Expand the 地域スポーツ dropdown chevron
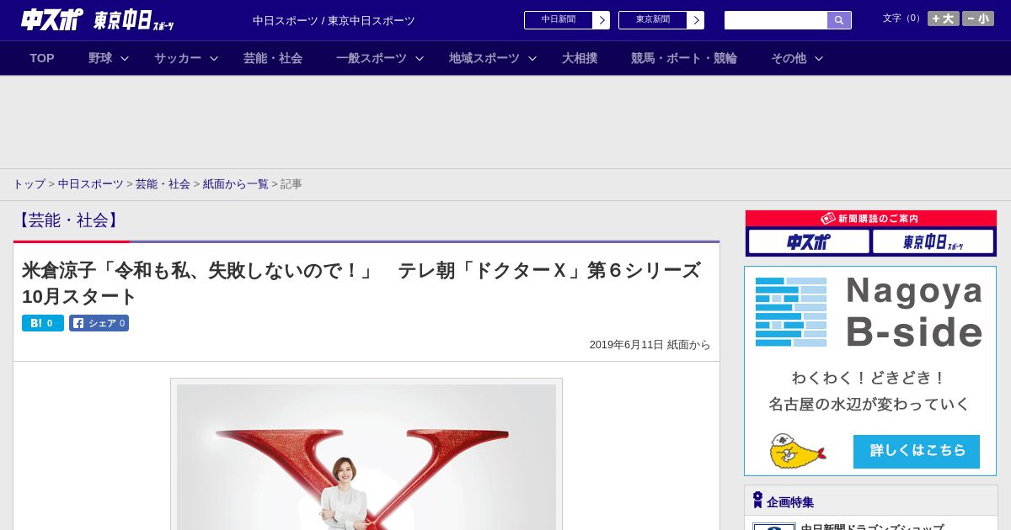 (x=532, y=59)
